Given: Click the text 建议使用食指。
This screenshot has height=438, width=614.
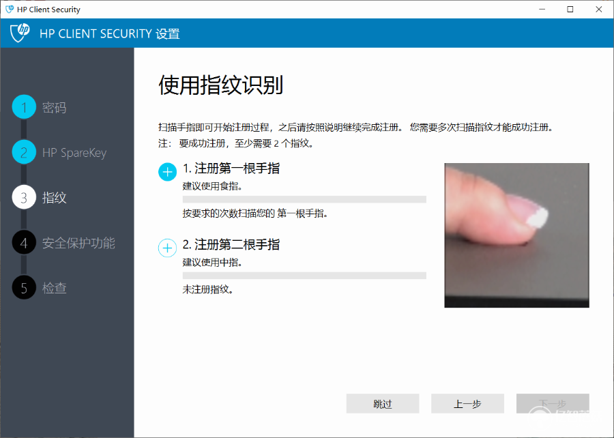Looking at the screenshot, I should [x=212, y=186].
